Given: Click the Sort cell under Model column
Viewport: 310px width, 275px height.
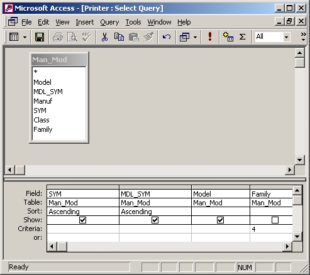Looking at the screenshot, I should pos(221,212).
